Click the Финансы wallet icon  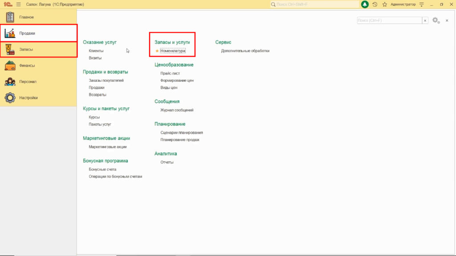pos(10,66)
